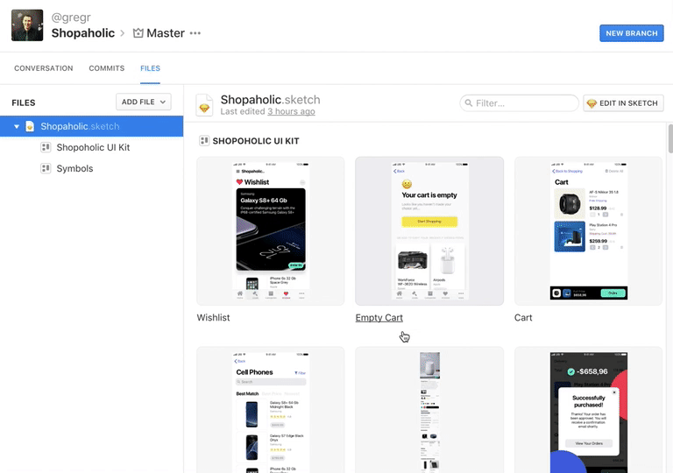Viewport: 673px width, 473px height.
Task: Click the vertical scrollbar on the artboard view
Action: coord(670,138)
